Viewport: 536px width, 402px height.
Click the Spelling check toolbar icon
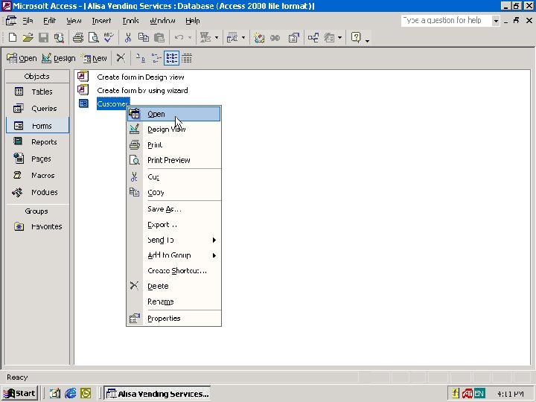click(x=109, y=38)
